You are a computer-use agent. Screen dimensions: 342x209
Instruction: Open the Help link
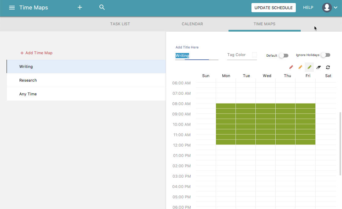point(308,8)
